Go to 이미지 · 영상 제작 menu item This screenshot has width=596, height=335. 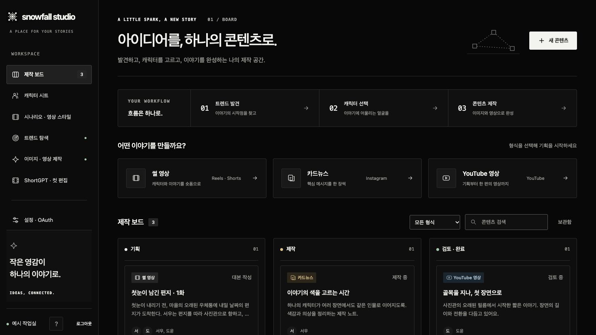coord(49,159)
